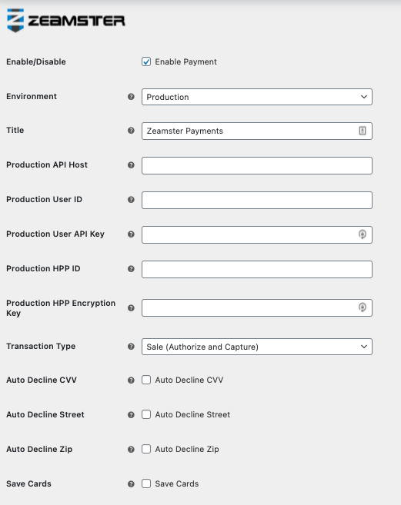401x505 pixels.
Task: Click password manager icon in User API Key field
Action: (363, 234)
